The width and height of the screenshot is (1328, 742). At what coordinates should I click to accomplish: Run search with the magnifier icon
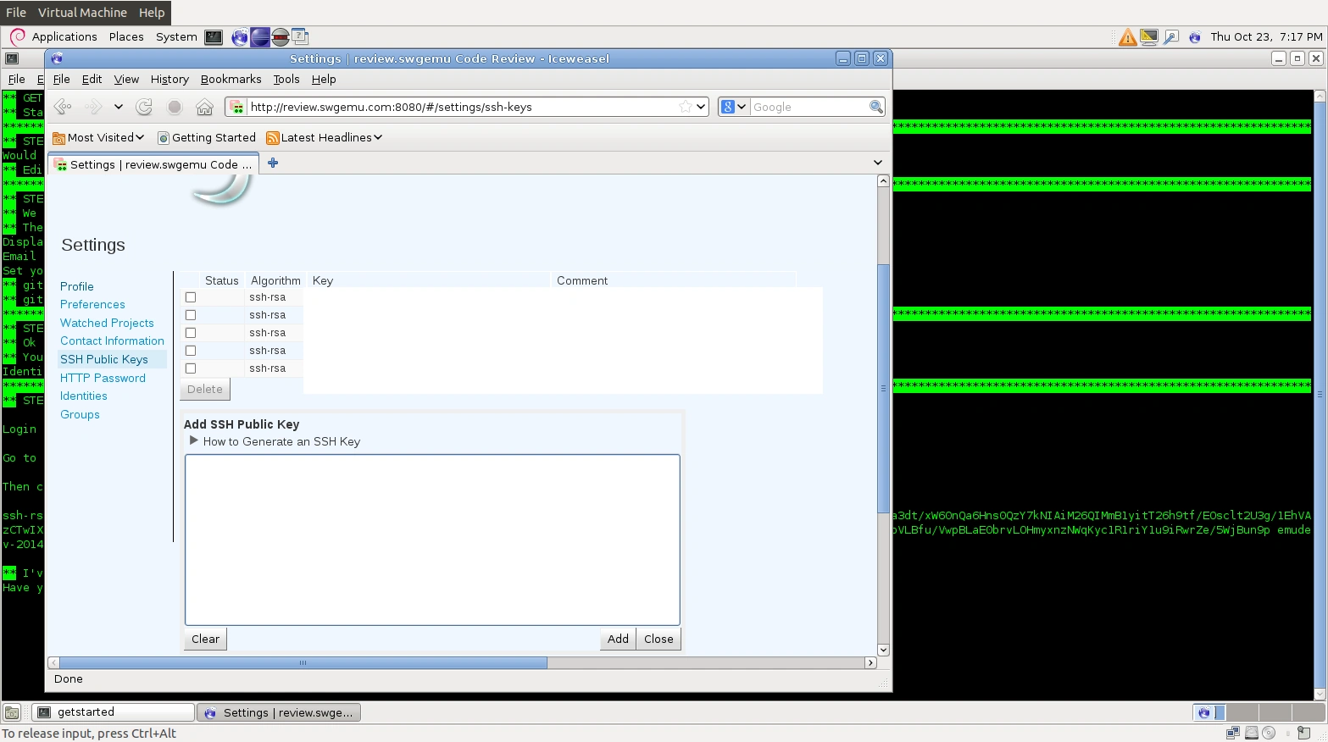(x=876, y=107)
